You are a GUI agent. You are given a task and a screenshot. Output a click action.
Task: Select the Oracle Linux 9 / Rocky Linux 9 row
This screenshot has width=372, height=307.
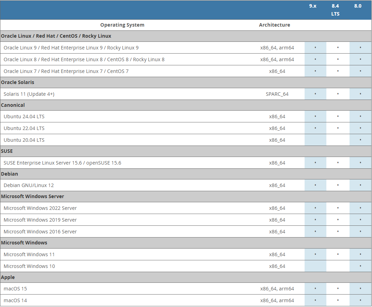[186, 48]
